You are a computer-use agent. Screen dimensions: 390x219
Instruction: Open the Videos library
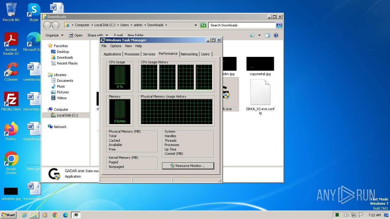[62, 98]
